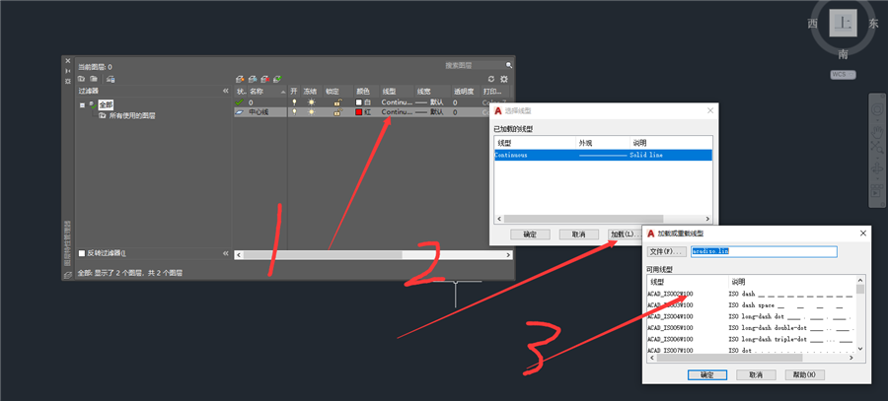
Task: Click the New Group Filter icon
Action: tap(94, 79)
